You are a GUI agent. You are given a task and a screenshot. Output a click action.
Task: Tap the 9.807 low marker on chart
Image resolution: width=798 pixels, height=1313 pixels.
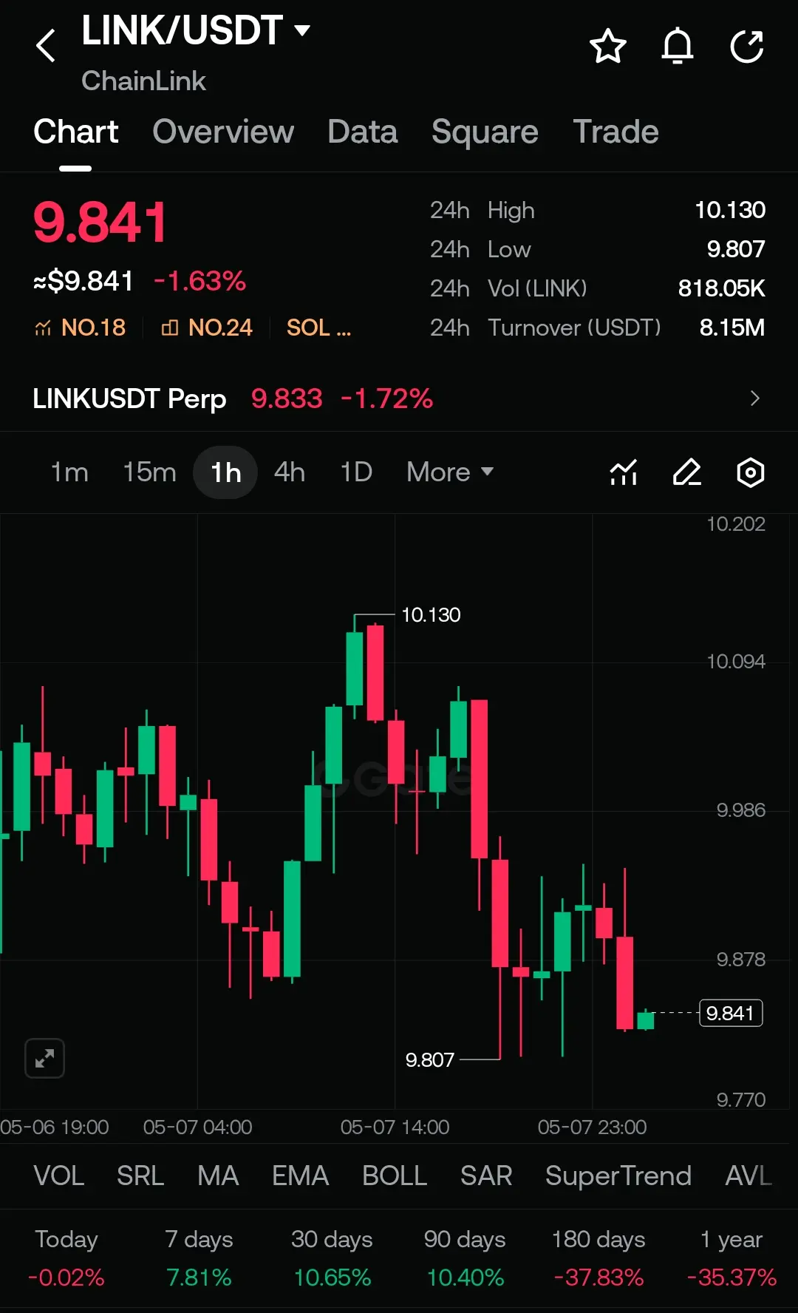pos(429,1060)
